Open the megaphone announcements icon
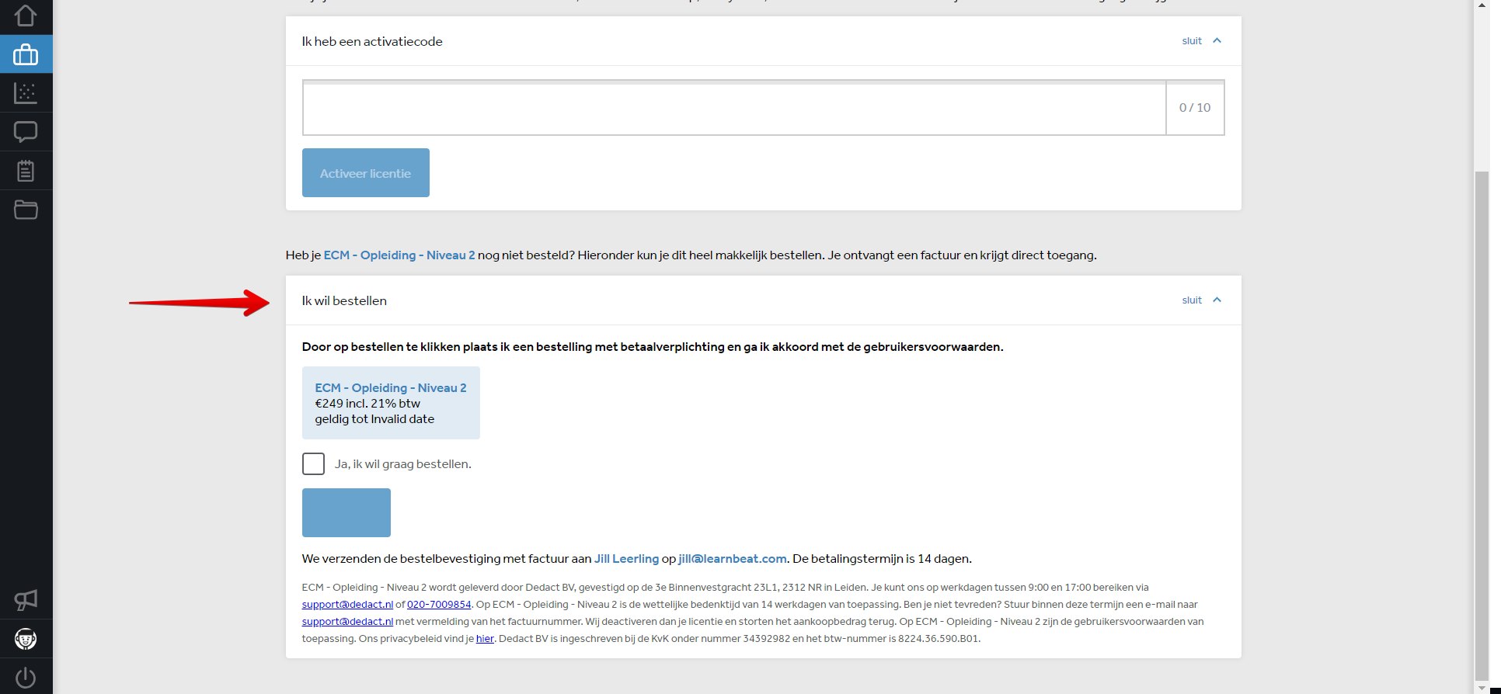Screen dimensions: 1501x694 [26, 599]
